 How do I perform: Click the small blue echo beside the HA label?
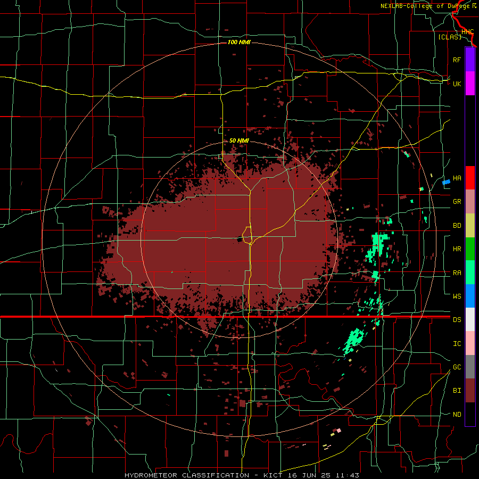(x=447, y=183)
